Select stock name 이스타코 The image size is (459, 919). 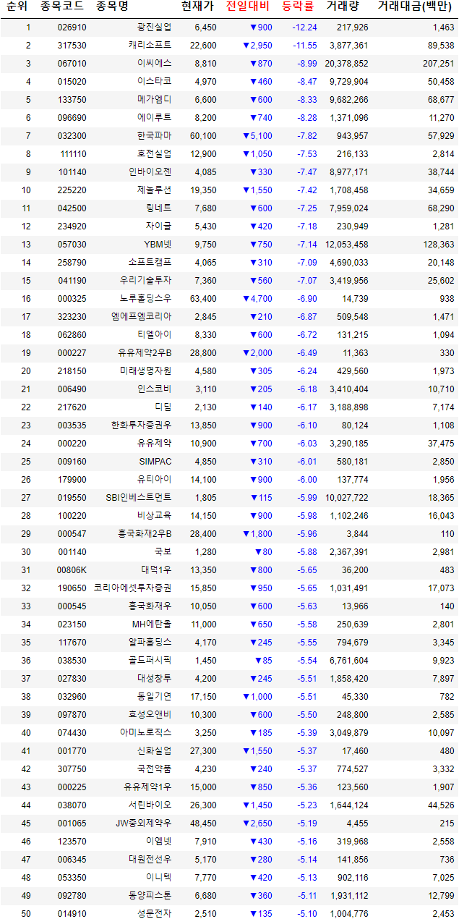(154, 82)
